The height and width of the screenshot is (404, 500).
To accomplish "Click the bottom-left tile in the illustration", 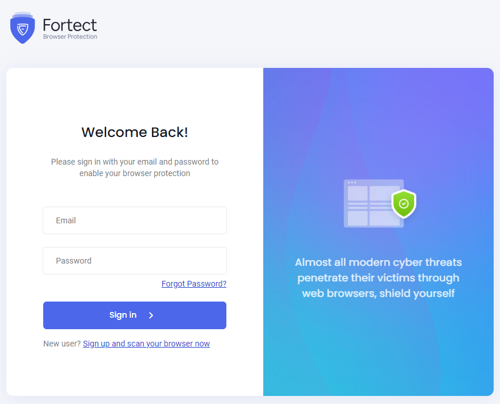I will point(358,218).
